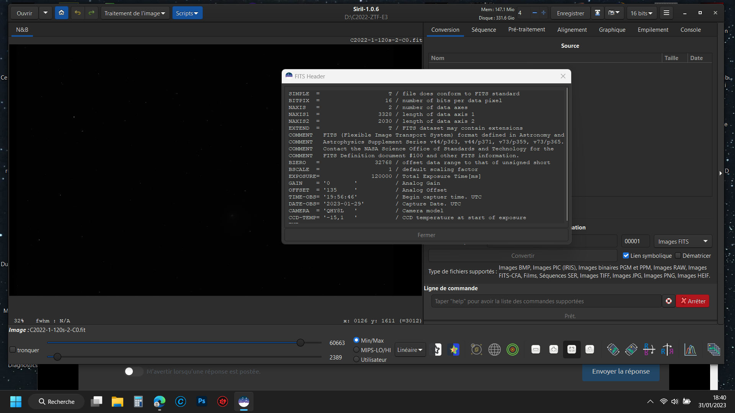735x413 pixels.
Task: Open the histogram tool
Action: click(x=690, y=350)
